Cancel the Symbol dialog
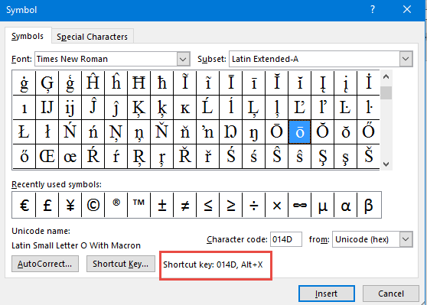 (391, 294)
